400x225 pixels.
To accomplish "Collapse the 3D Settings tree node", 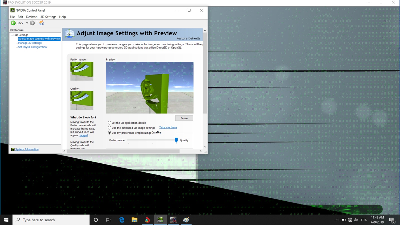I will click(x=12, y=35).
